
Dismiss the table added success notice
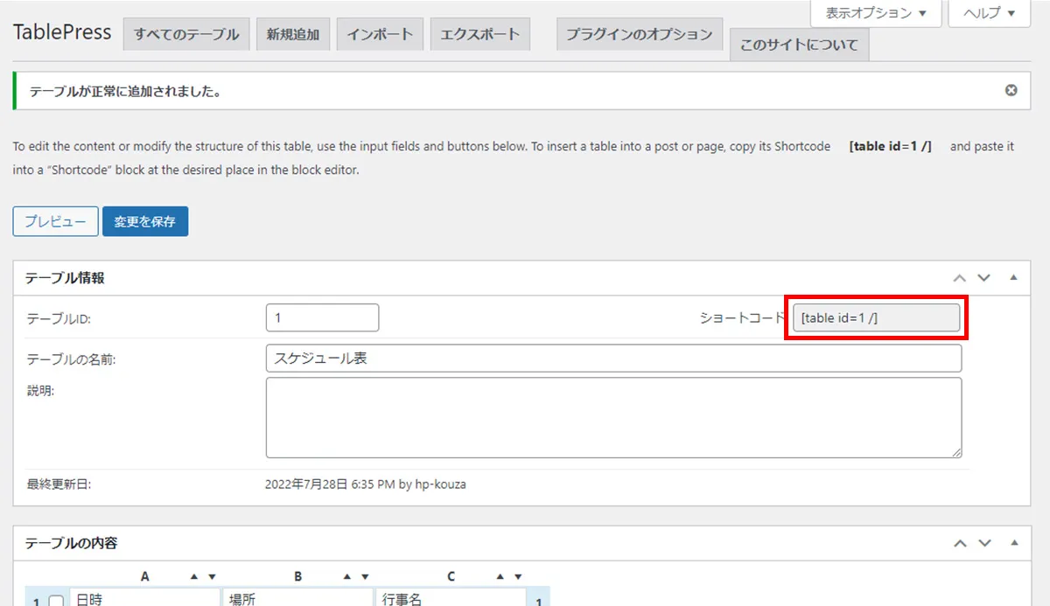click(x=1011, y=90)
